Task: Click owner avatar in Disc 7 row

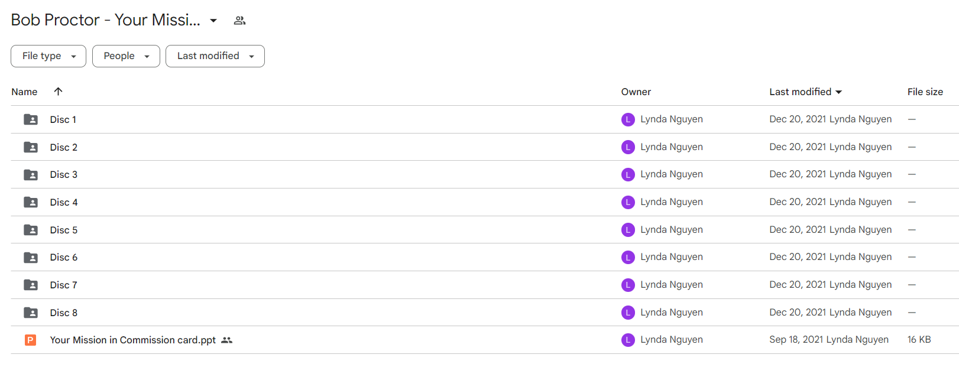Action: [x=628, y=285]
